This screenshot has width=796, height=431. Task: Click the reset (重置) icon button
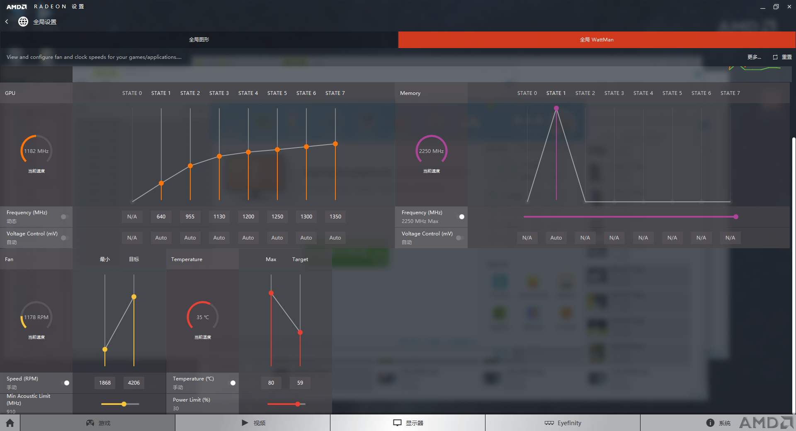click(x=782, y=57)
